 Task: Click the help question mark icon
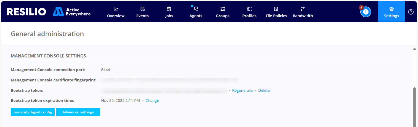pyautogui.click(x=411, y=12)
